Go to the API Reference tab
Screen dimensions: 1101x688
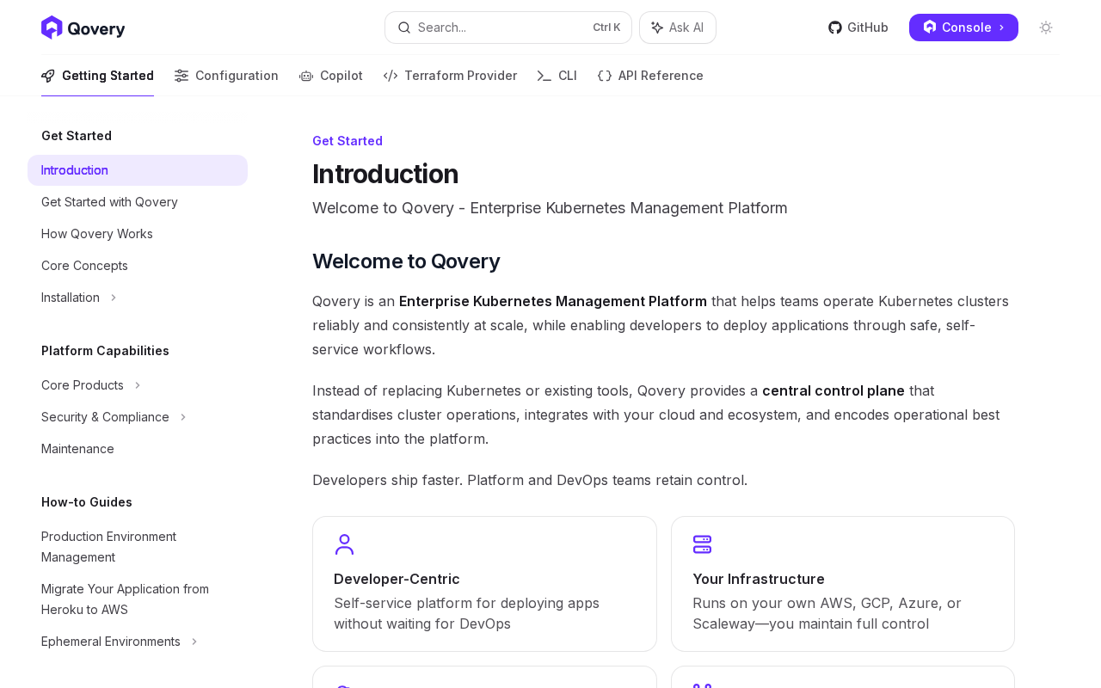pos(650,76)
